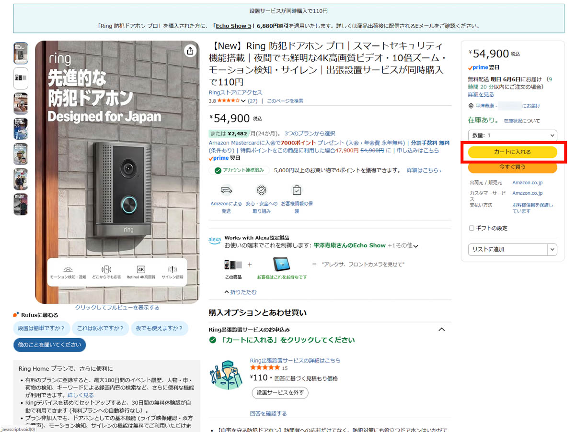Screen dimensions: 575x432
Task: Click 設置サービスを外す button
Action: coord(280,393)
